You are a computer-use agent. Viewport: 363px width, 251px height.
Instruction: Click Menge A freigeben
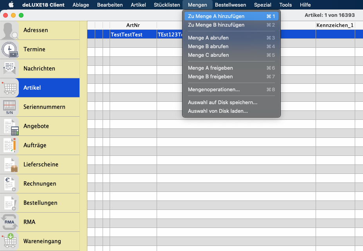pos(210,68)
